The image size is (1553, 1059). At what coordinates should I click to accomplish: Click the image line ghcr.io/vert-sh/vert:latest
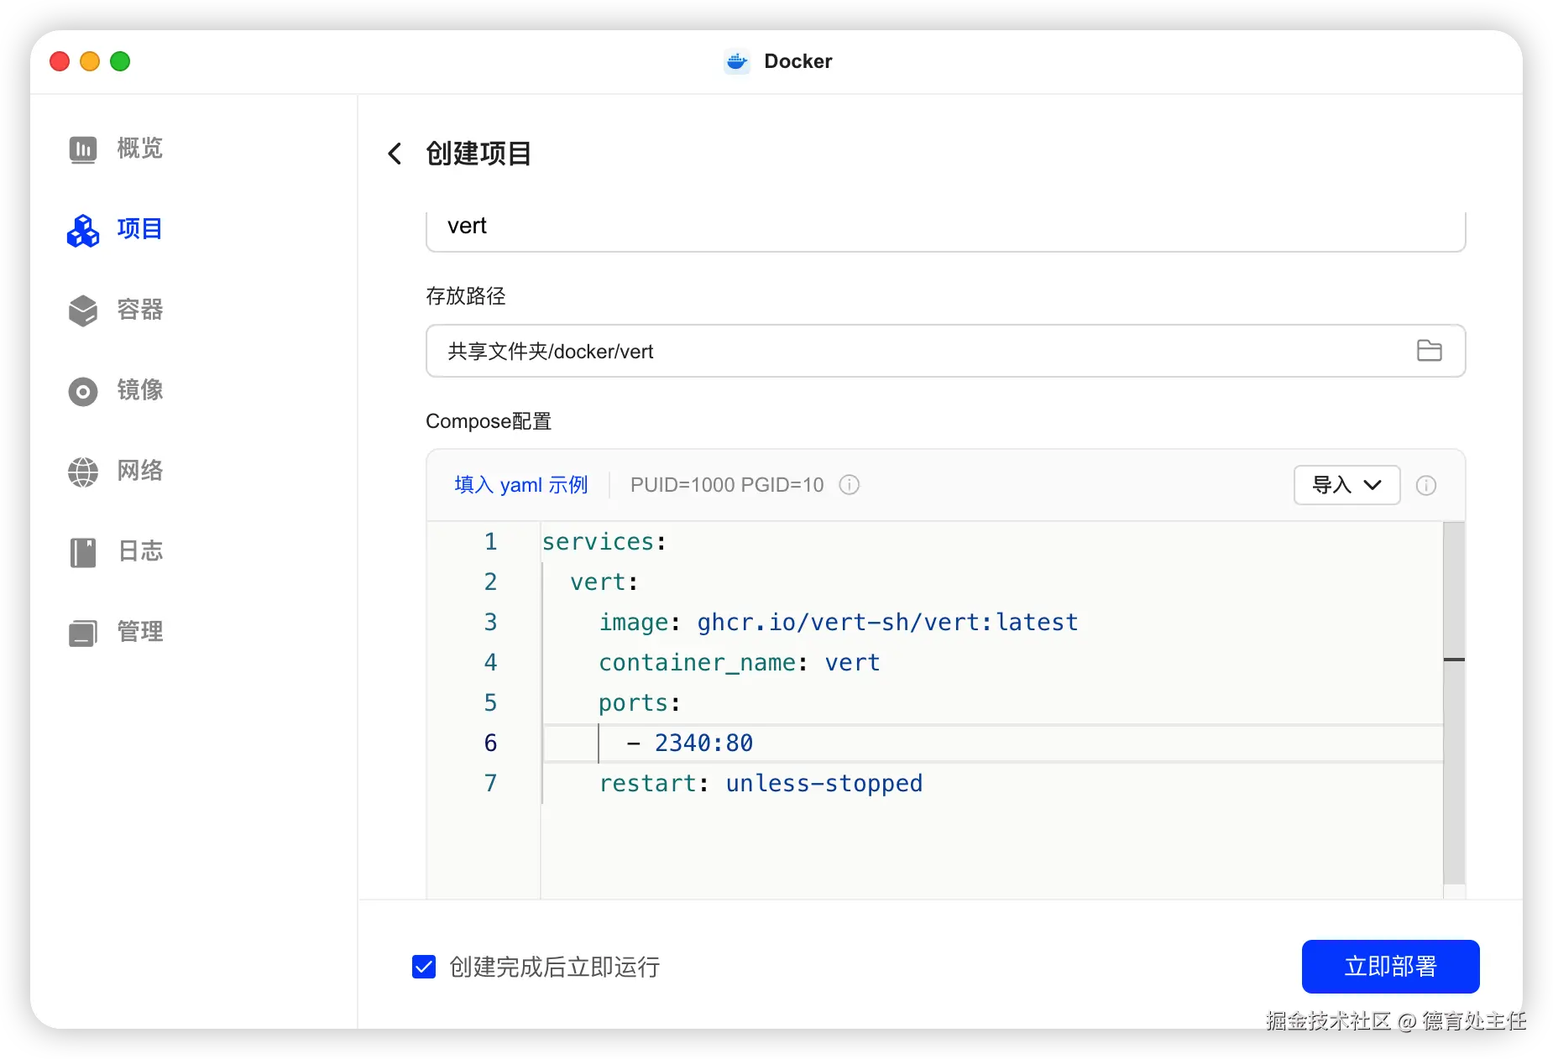(839, 623)
